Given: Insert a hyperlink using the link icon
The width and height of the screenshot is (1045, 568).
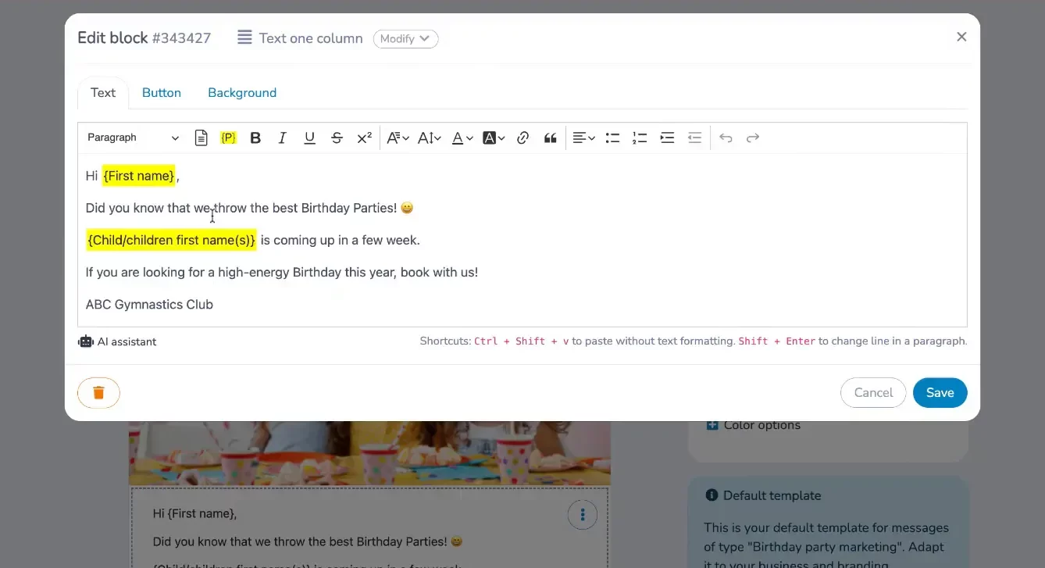Looking at the screenshot, I should [522, 137].
